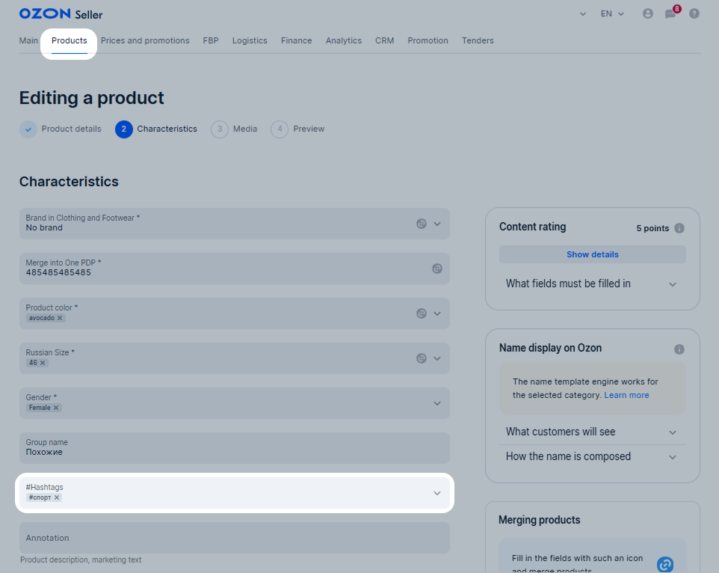The height and width of the screenshot is (573, 719).
Task: Remove the #спорт hashtag tag
Action: pos(57,497)
